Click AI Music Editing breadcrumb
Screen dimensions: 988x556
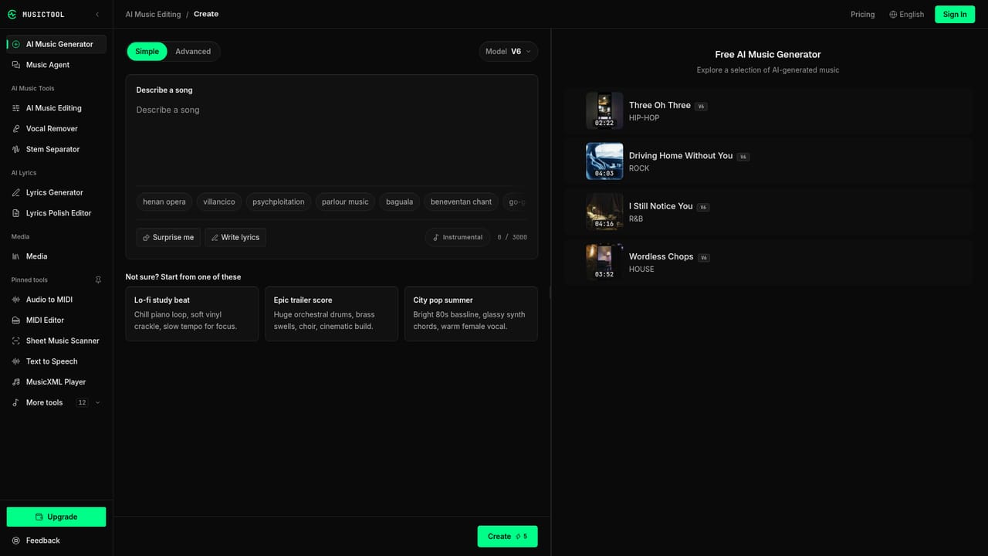click(x=153, y=14)
